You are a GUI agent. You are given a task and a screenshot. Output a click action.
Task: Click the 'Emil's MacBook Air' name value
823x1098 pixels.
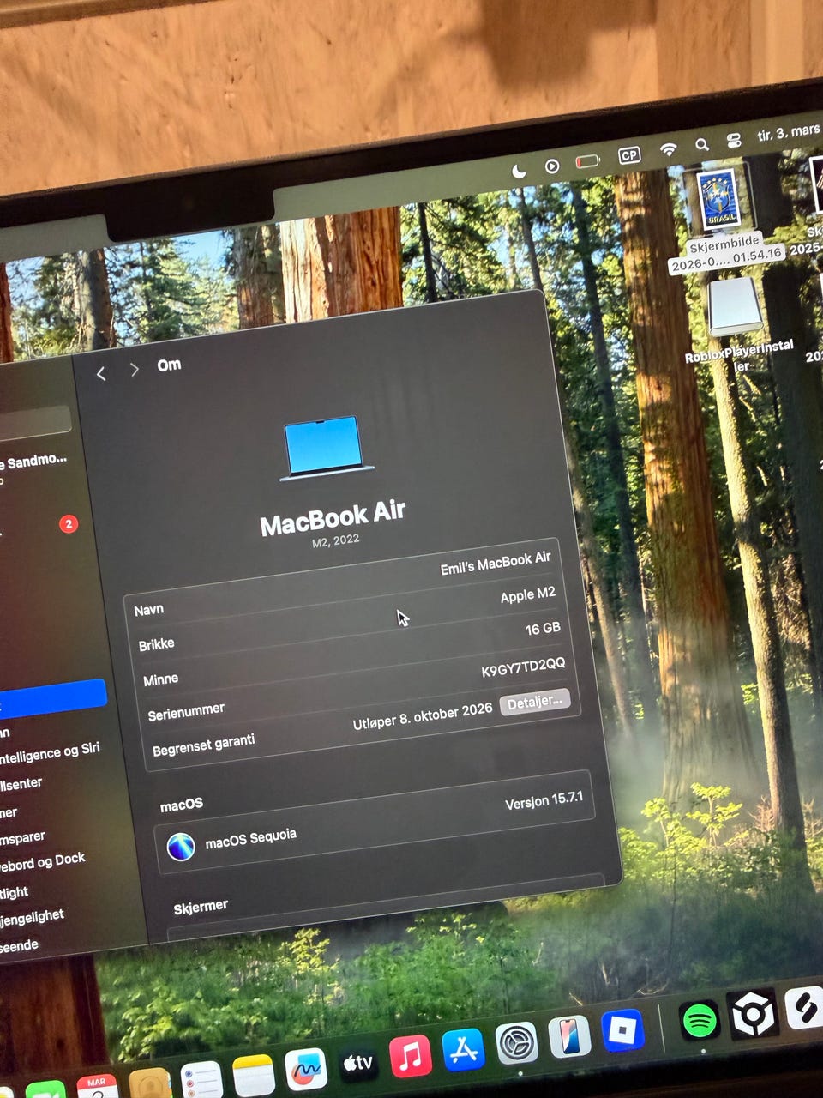pos(496,564)
